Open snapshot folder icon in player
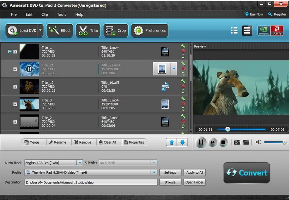The image size is (289, 200). tap(246, 142)
